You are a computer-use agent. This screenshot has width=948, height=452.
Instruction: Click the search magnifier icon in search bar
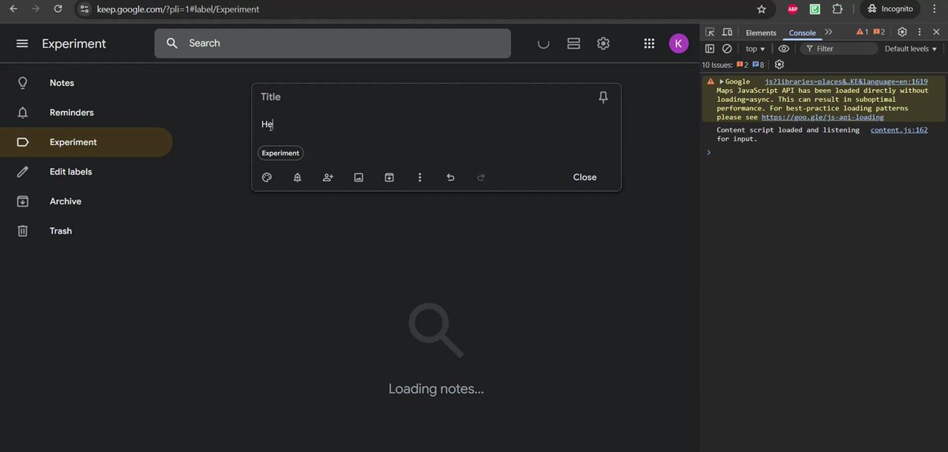point(172,43)
